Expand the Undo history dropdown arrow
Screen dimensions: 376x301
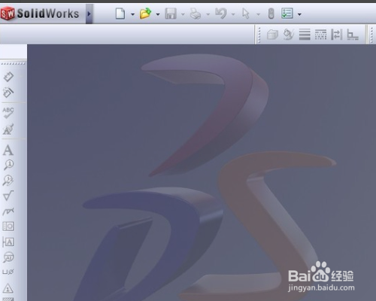[233, 14]
